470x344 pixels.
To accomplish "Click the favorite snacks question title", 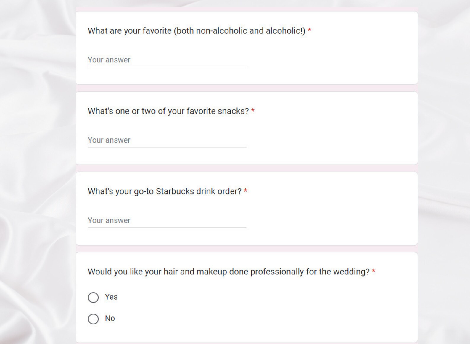I will point(168,111).
